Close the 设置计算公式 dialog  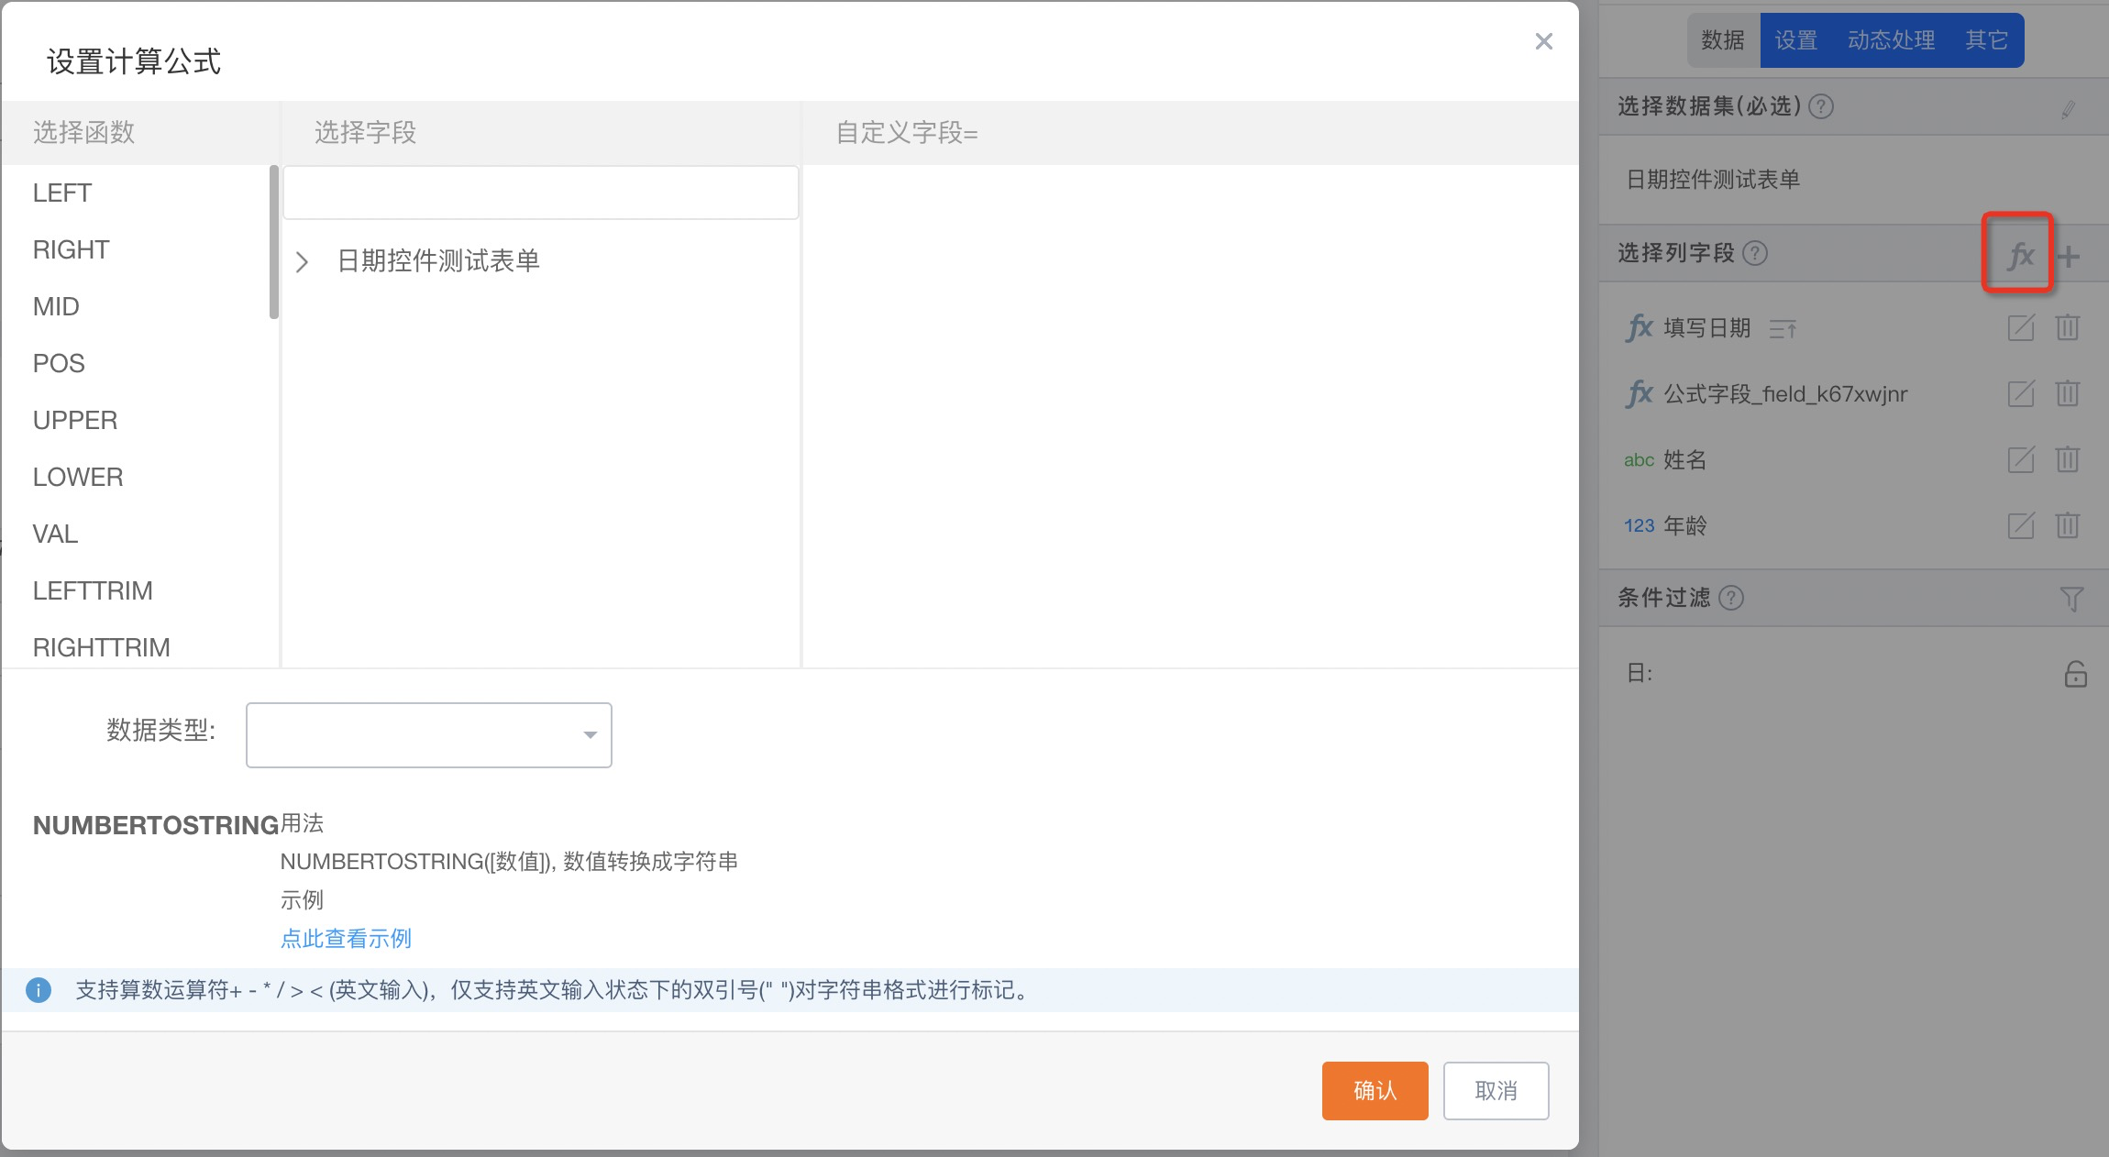point(1543,41)
